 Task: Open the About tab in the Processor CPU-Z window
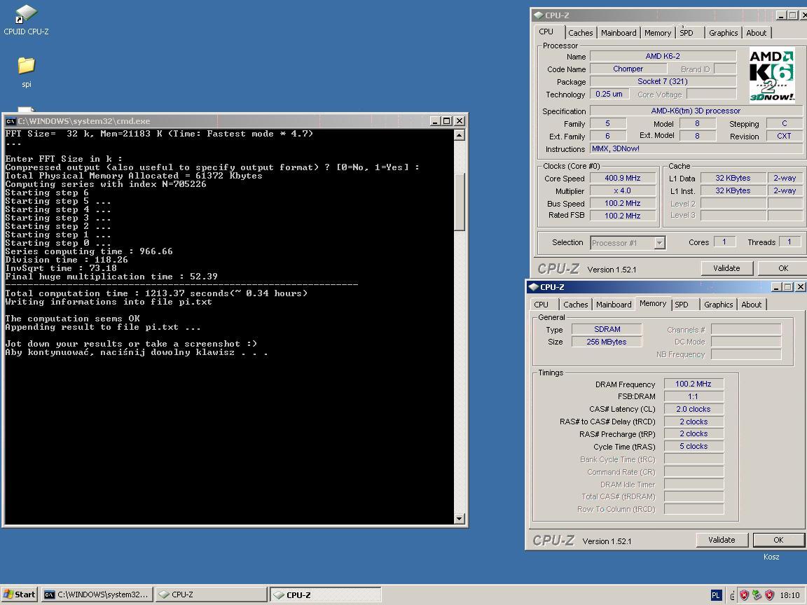[756, 32]
